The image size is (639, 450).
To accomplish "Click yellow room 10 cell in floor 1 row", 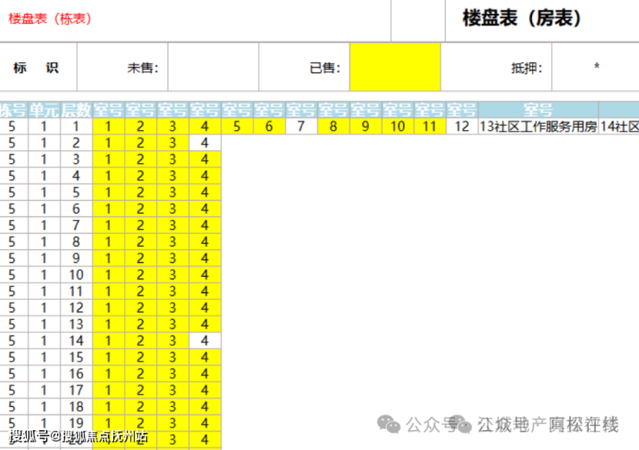I will click(398, 126).
